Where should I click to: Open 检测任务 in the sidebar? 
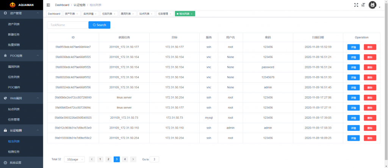pyautogui.click(x=22, y=152)
